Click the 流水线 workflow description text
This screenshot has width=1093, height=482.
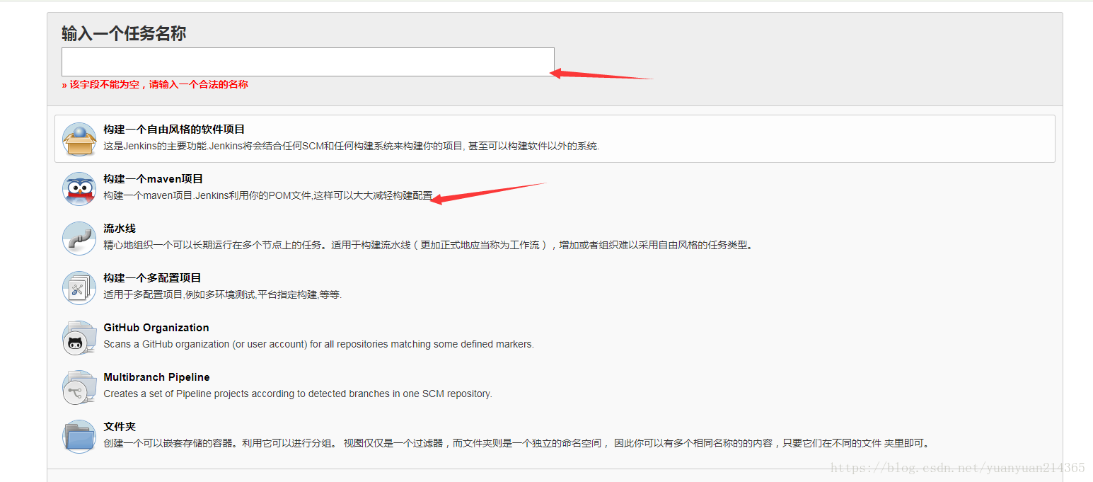coord(429,246)
